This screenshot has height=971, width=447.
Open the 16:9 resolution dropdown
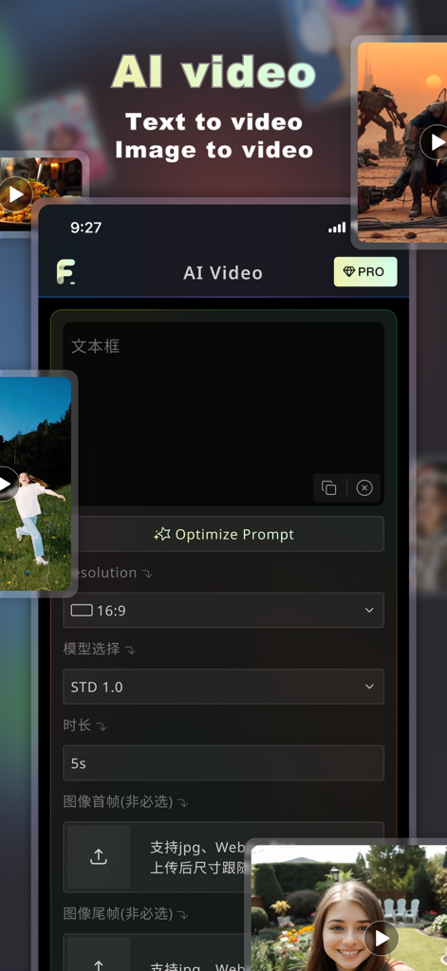[x=223, y=610]
